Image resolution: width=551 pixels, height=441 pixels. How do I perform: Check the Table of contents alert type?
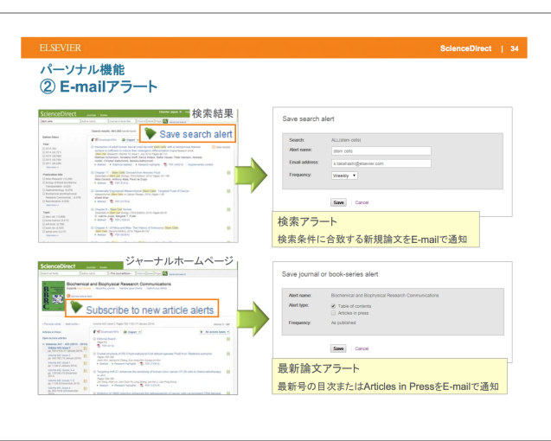(333, 306)
